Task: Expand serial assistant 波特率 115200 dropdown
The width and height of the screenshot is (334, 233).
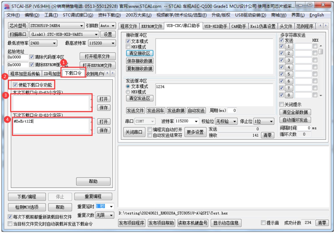Action: [x=196, y=121]
